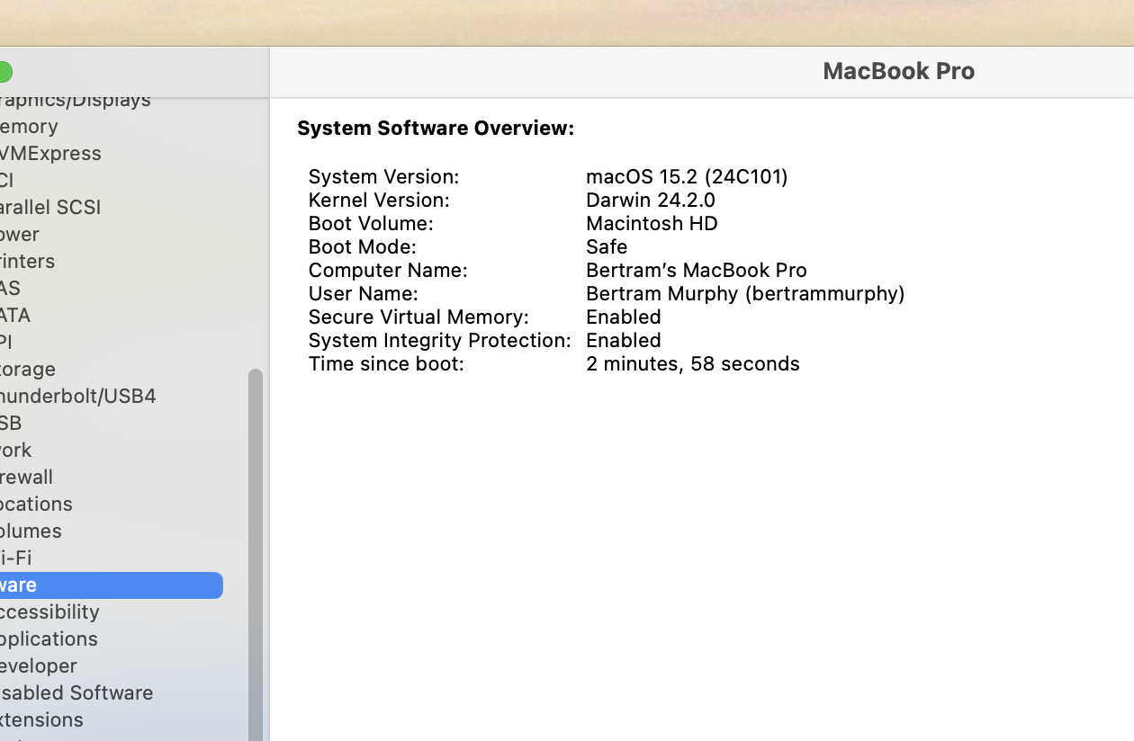Click the Safe boot mode value

point(607,246)
